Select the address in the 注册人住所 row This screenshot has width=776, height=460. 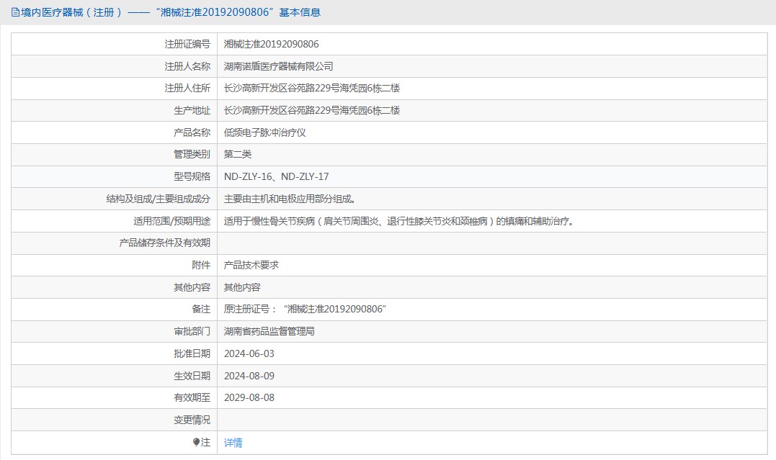(312, 88)
